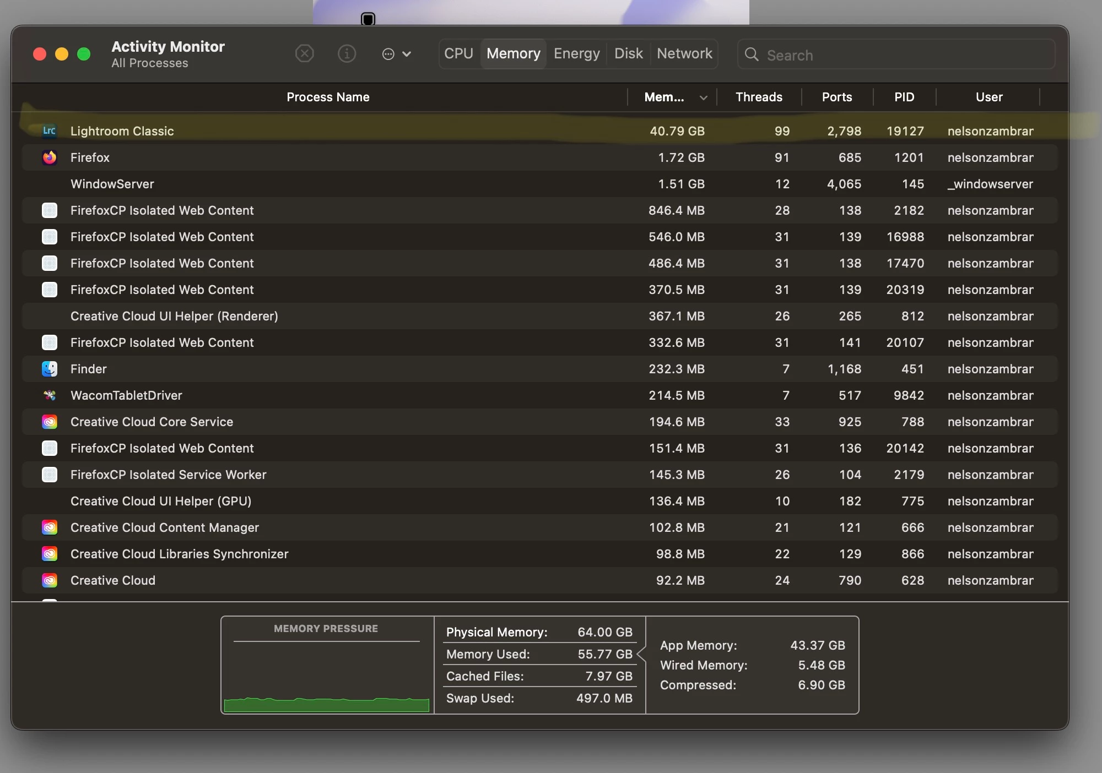Sort by the PID column header
1102x773 pixels.
tap(904, 97)
